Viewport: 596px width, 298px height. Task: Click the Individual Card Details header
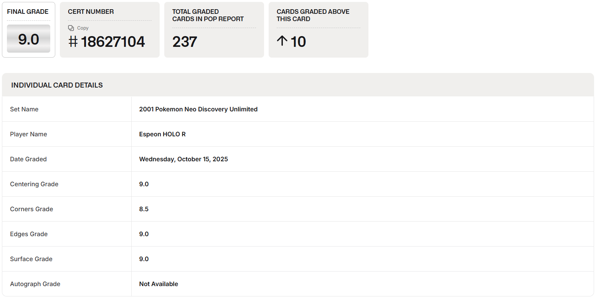click(57, 85)
